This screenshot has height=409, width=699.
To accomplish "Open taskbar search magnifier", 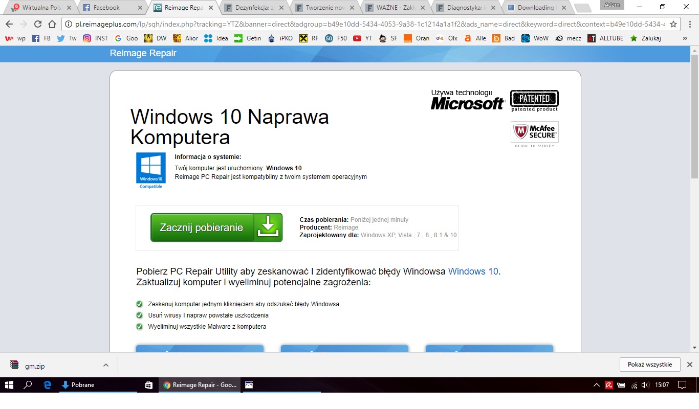I will 28,385.
